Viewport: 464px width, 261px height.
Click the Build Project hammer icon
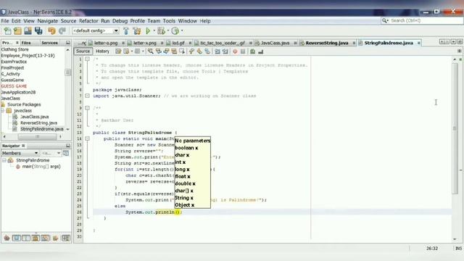coord(126,30)
